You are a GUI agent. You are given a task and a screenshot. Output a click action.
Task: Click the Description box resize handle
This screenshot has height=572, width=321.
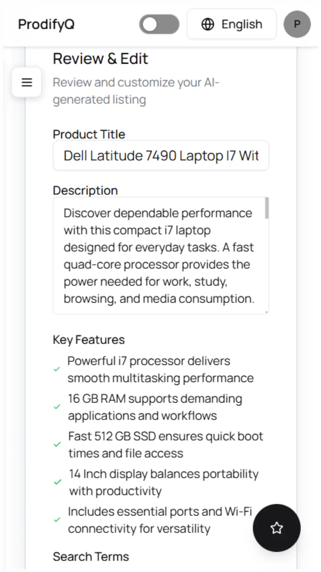pyautogui.click(x=266, y=312)
